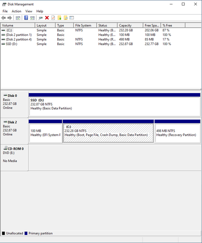Sort by the File System column header
Image resolution: width=202 pixels, height=243 pixels.
(x=85, y=25)
